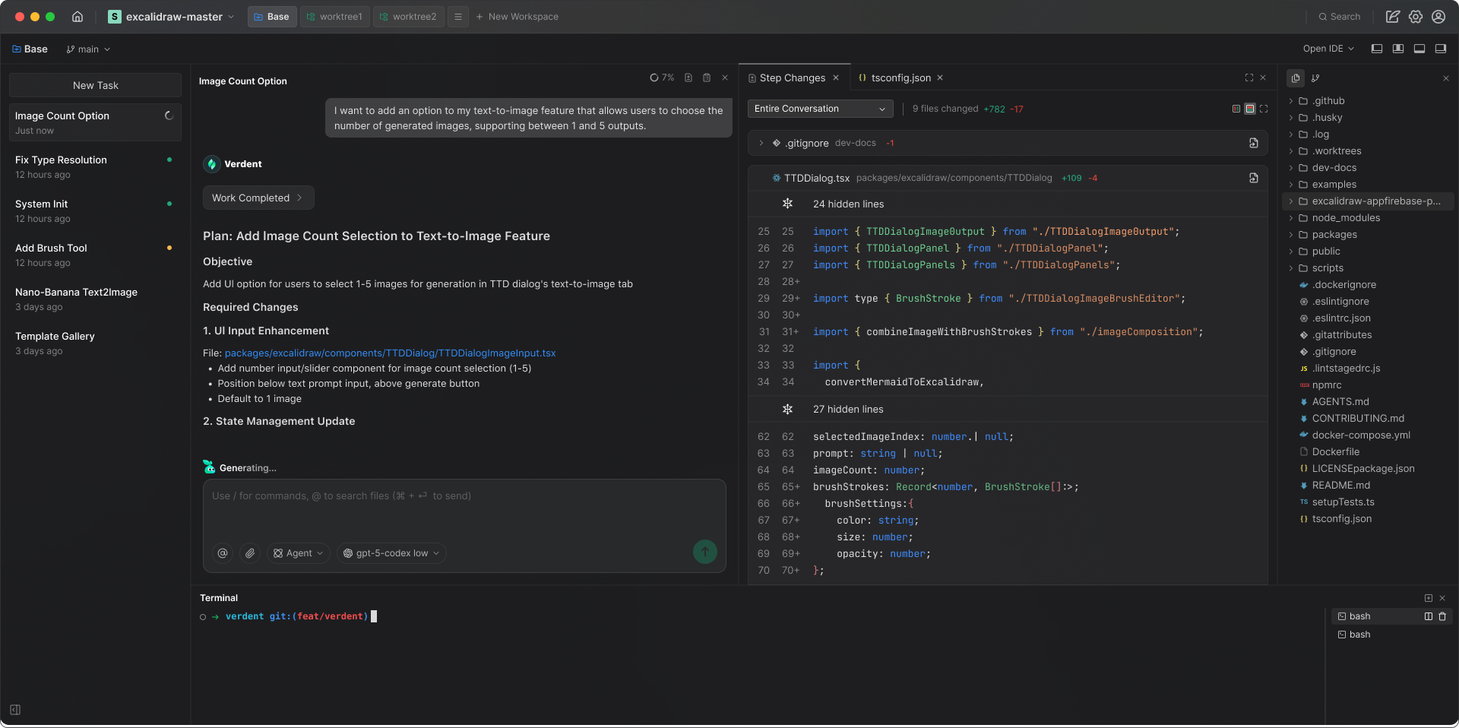Toggle side-by-side diff view
Image resolution: width=1459 pixels, height=728 pixels.
click(x=1236, y=109)
